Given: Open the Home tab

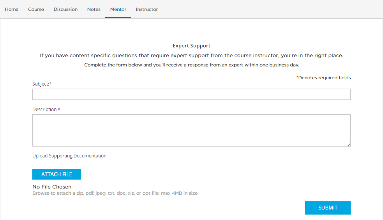Looking at the screenshot, I should click(12, 9).
